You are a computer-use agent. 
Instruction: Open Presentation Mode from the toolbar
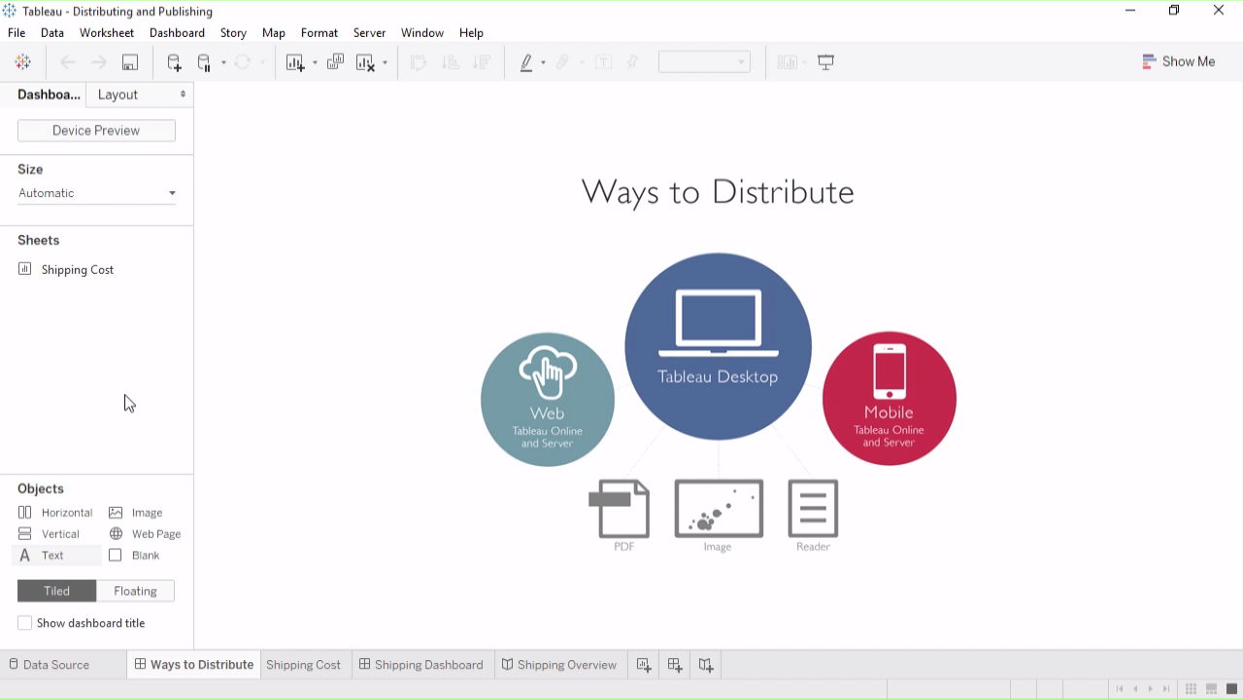pyautogui.click(x=826, y=62)
